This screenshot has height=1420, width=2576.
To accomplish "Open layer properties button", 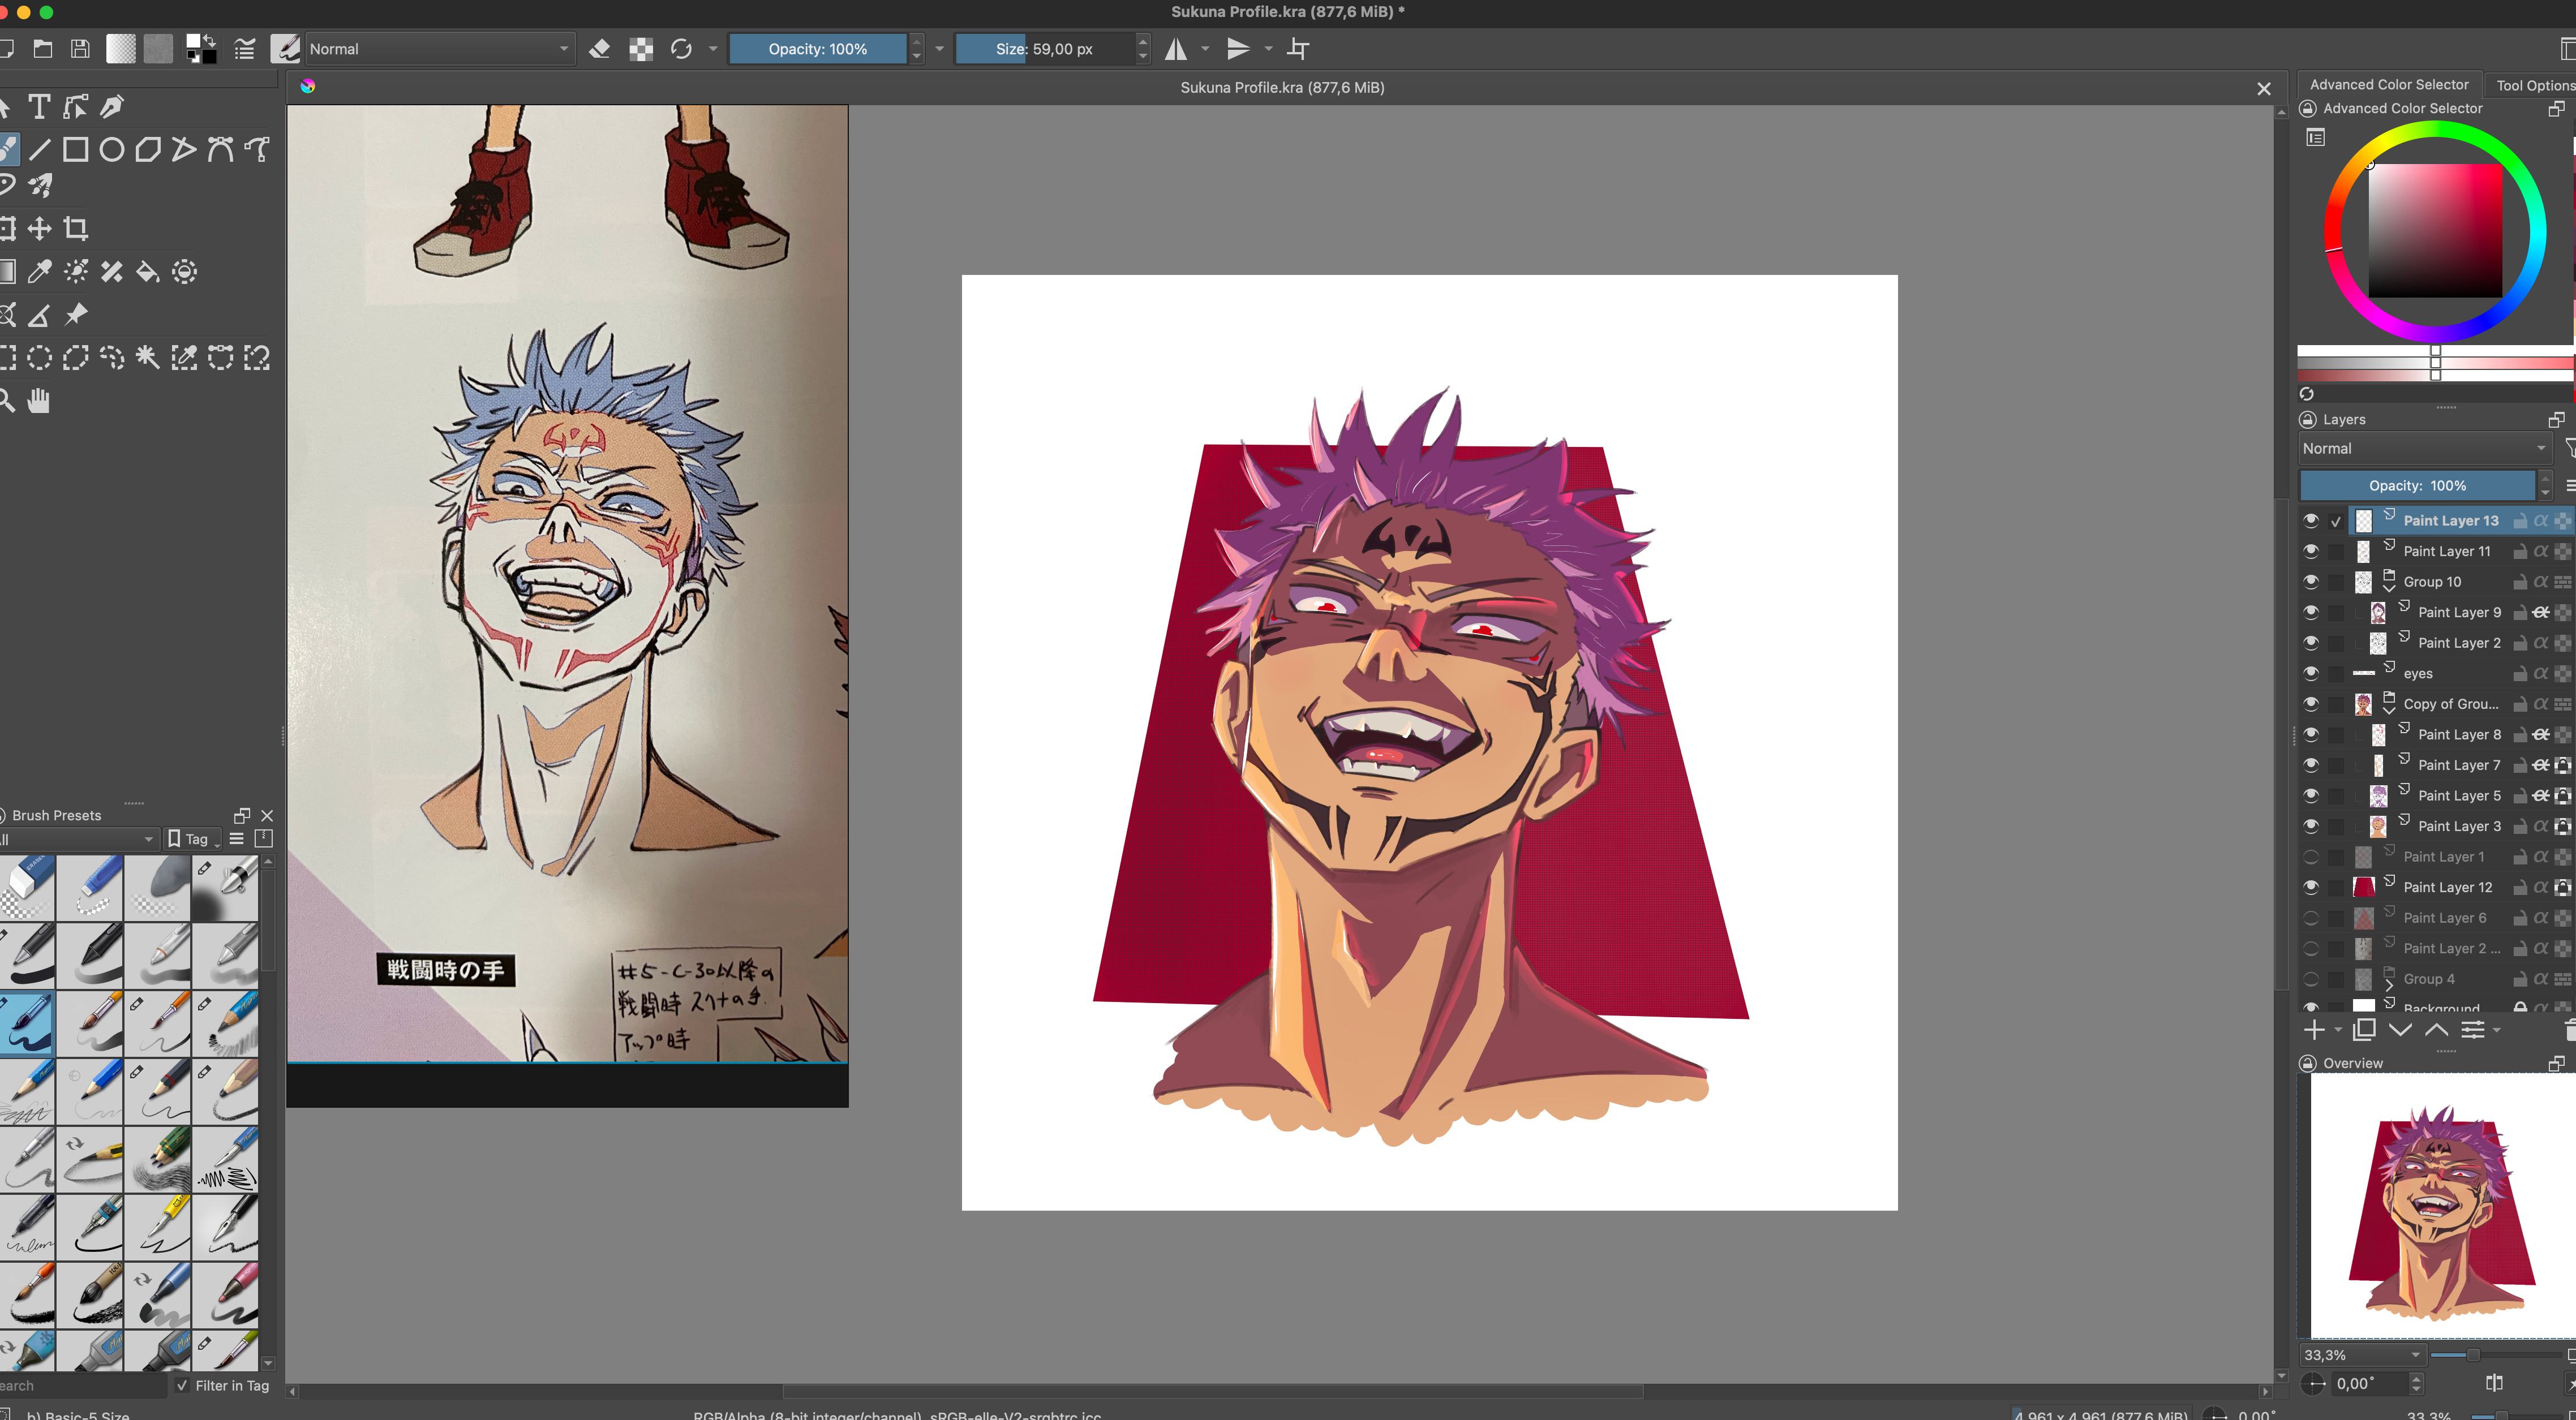I will point(2473,1030).
